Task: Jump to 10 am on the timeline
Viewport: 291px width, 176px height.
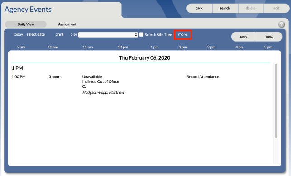Action: [x=53, y=47]
